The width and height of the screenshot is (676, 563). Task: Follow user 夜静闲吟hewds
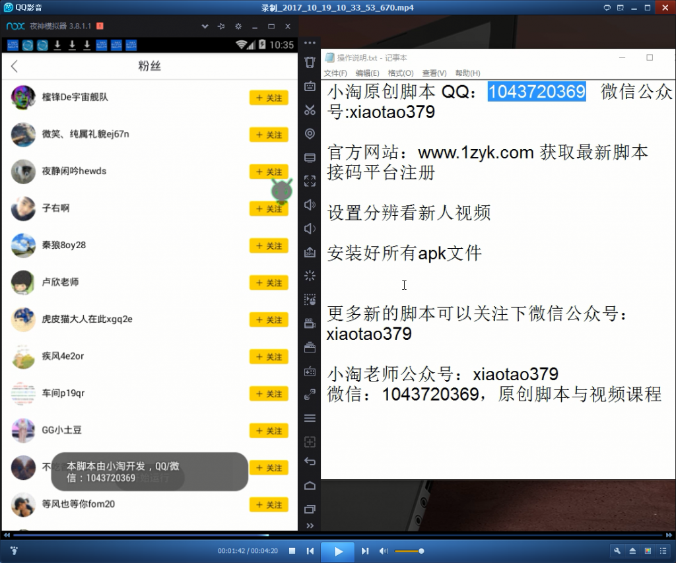[269, 172]
